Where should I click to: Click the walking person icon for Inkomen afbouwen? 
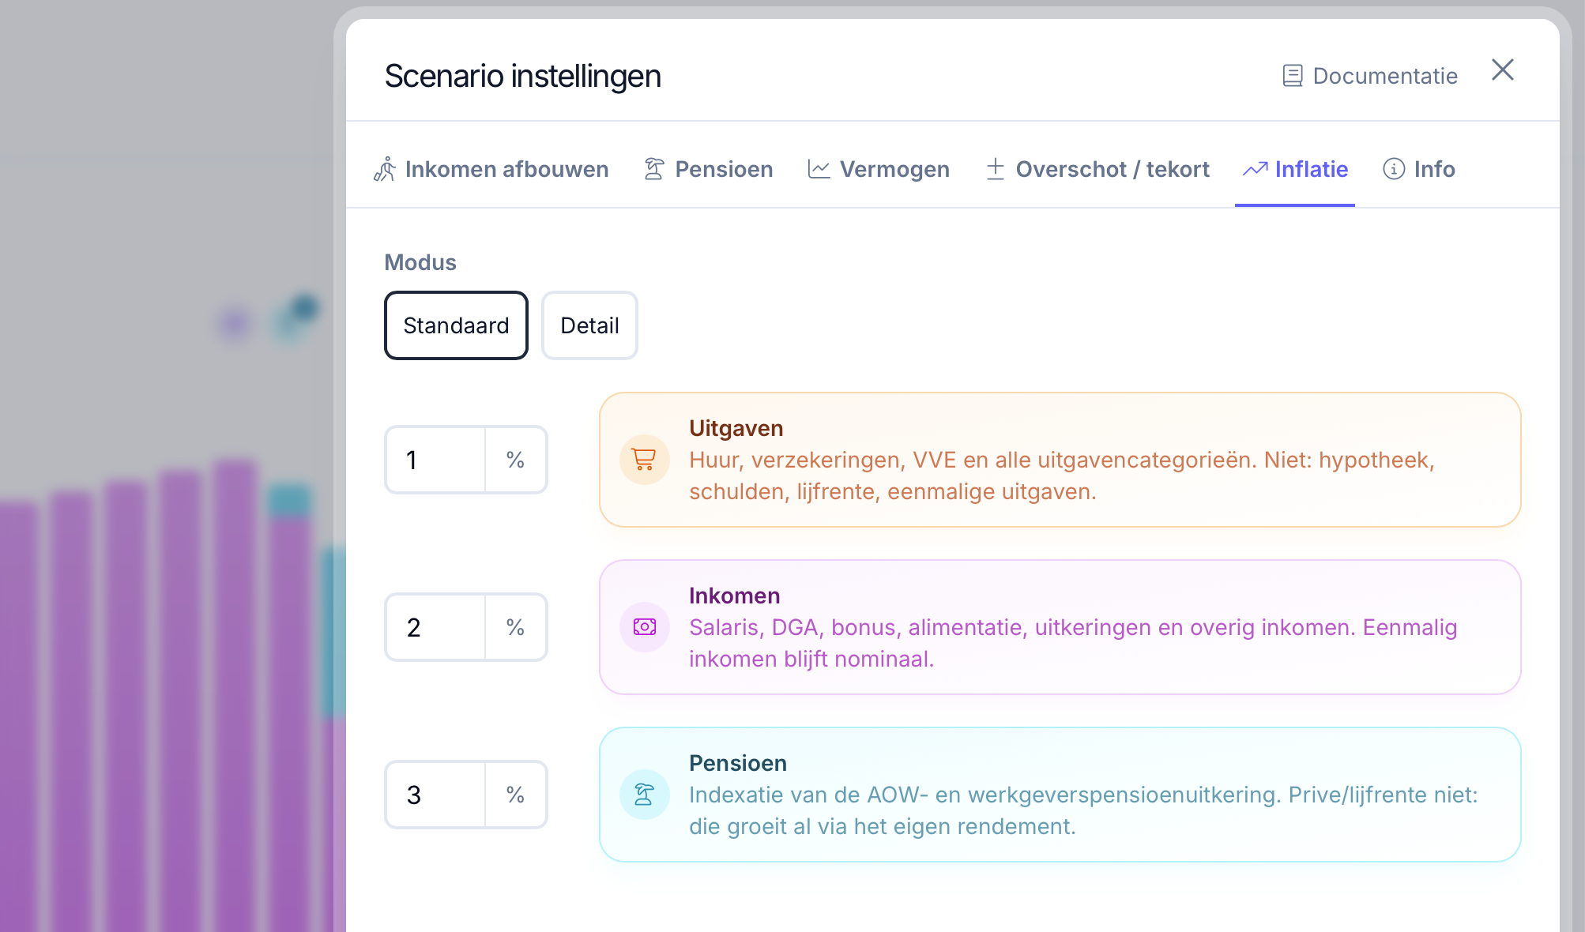click(x=385, y=169)
